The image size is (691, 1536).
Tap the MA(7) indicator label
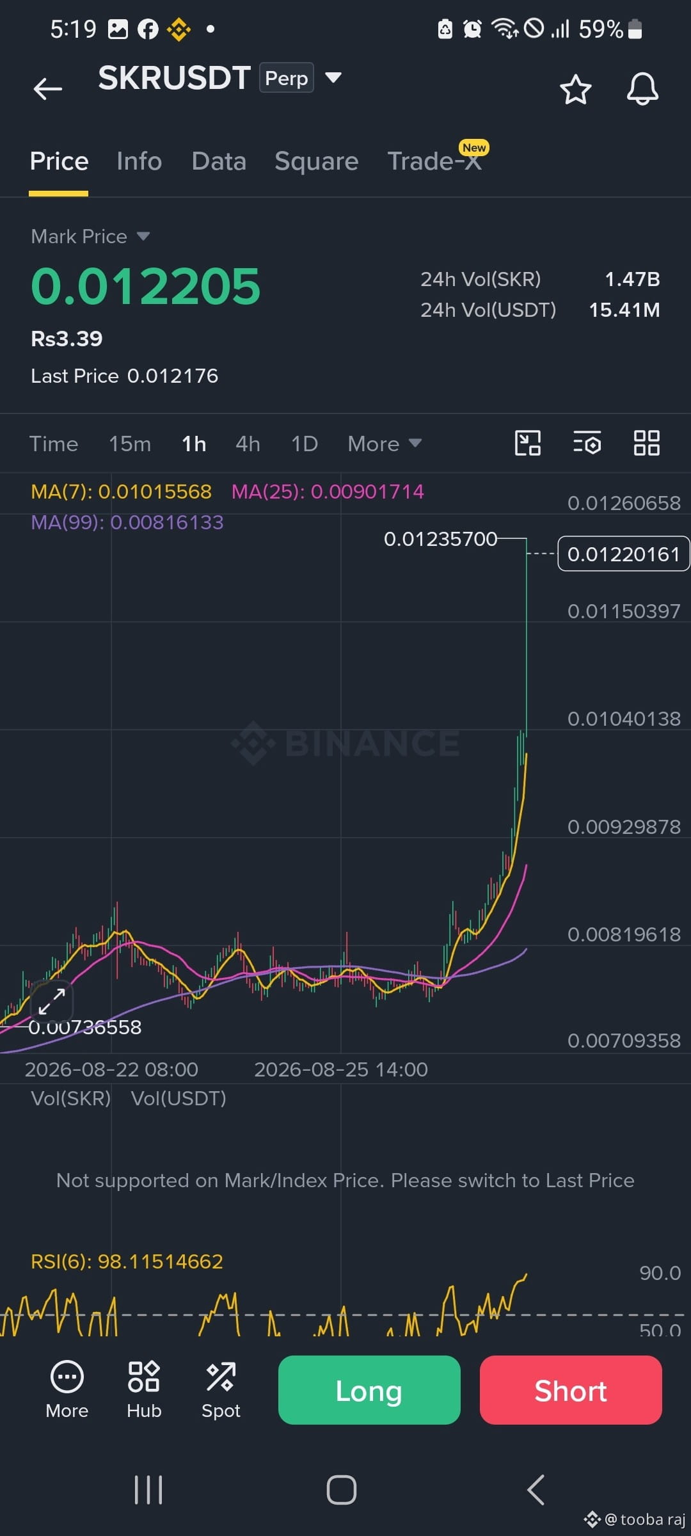pyautogui.click(x=121, y=492)
